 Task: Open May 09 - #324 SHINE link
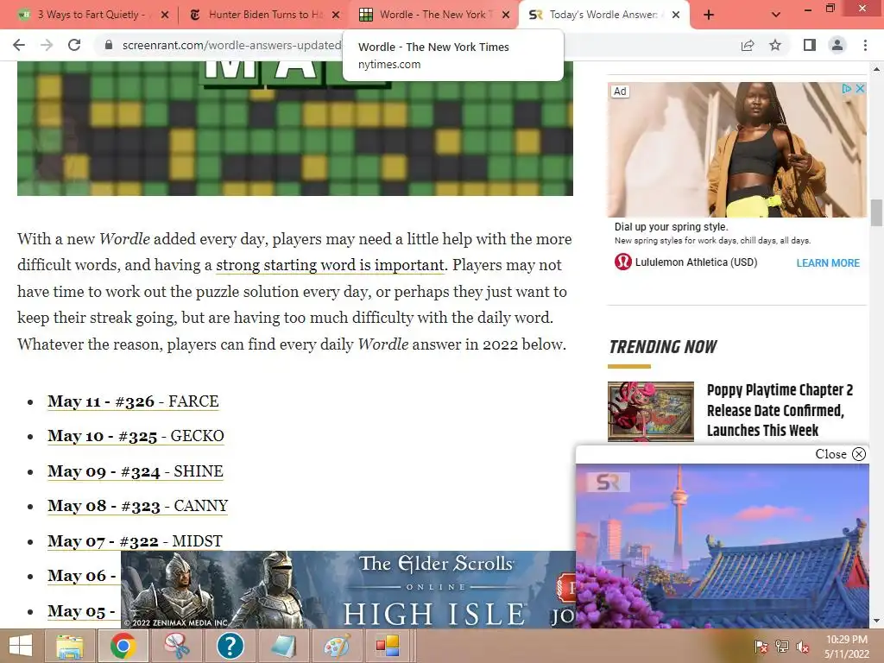coord(136,471)
